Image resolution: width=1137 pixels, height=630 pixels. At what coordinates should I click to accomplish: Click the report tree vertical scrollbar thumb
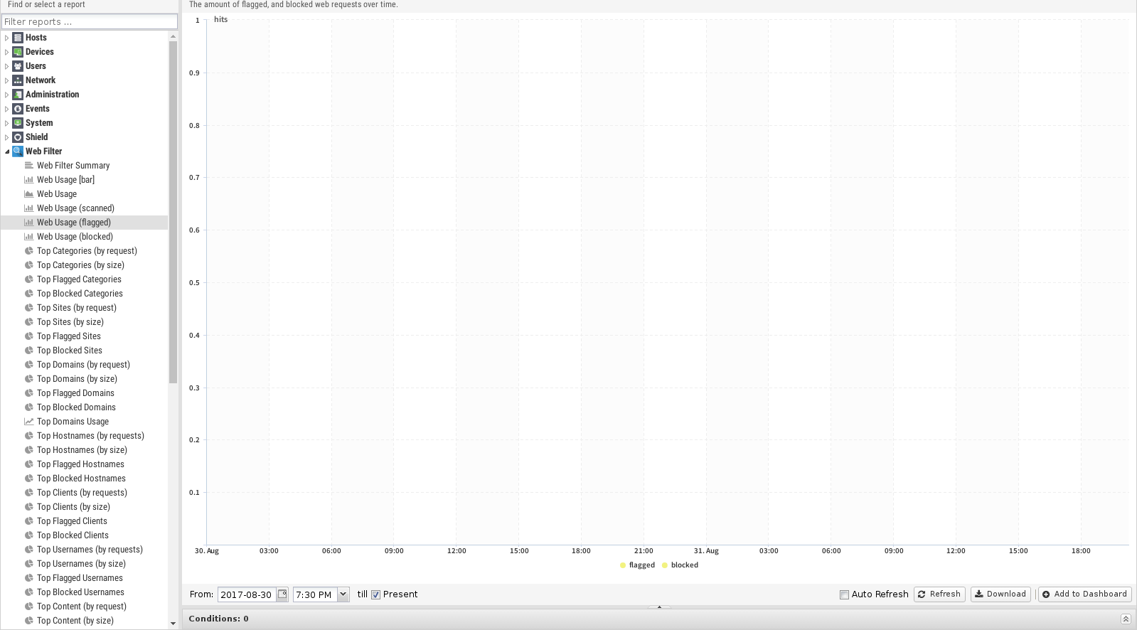pos(173,212)
